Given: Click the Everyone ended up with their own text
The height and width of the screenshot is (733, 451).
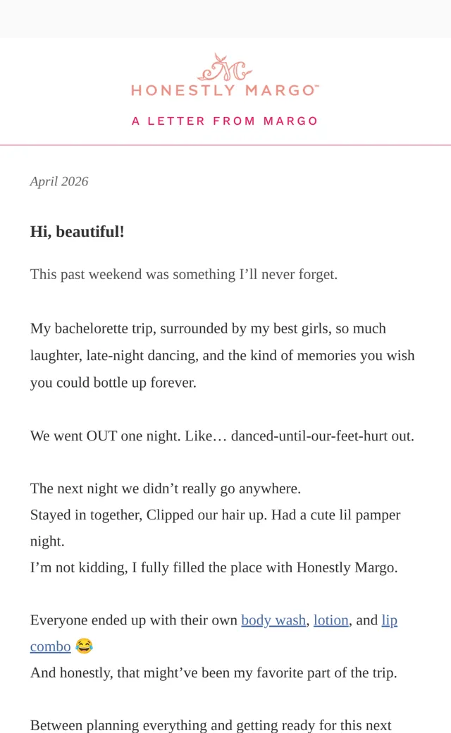Looking at the screenshot, I should pos(134,620).
